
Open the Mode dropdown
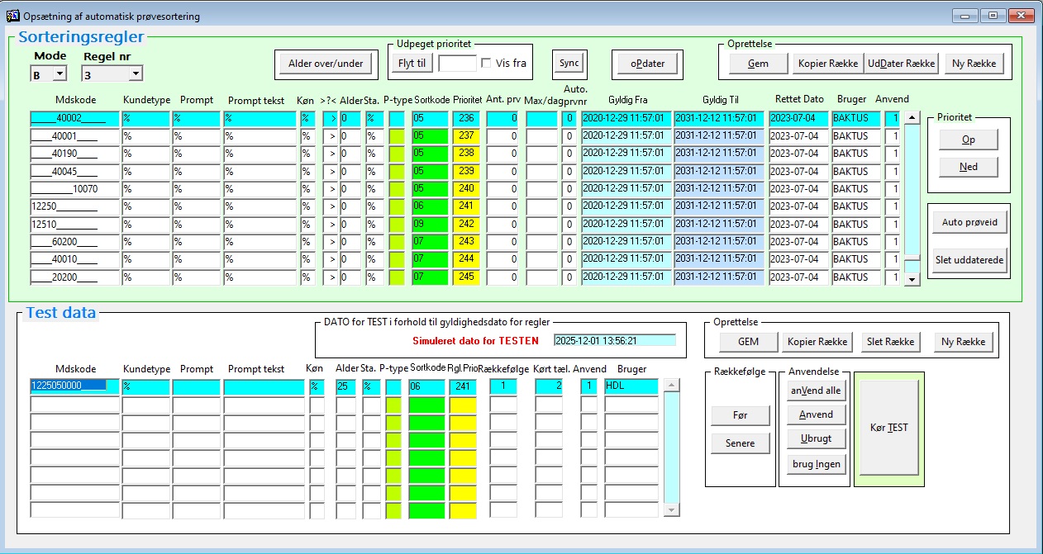click(59, 74)
